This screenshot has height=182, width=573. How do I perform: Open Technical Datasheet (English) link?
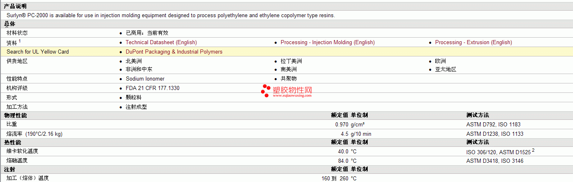(x=161, y=42)
